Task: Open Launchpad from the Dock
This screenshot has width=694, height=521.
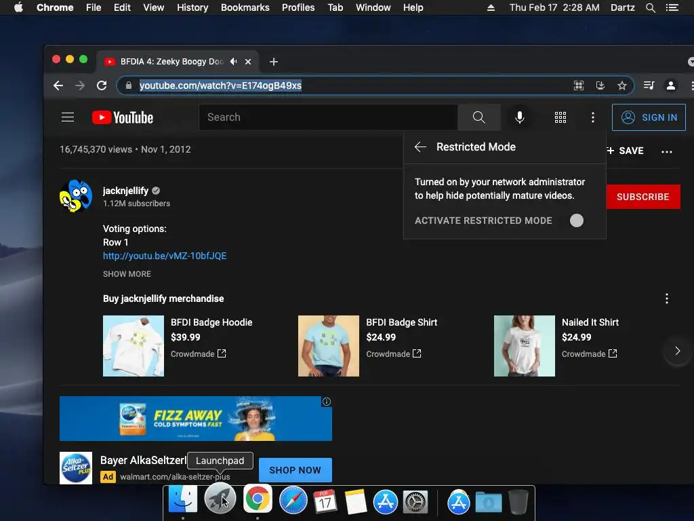Action: (x=220, y=499)
